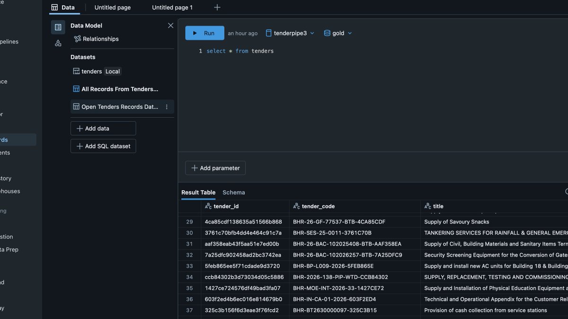Select the tender_id column header

pyautogui.click(x=245, y=207)
